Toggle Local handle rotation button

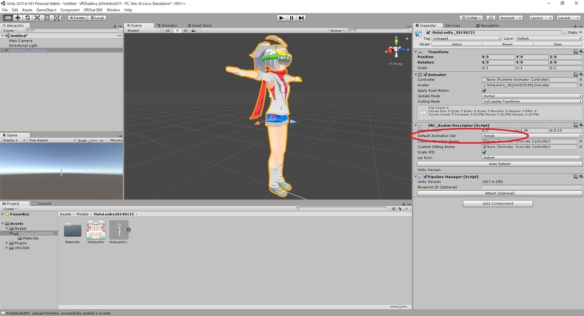coord(97,18)
